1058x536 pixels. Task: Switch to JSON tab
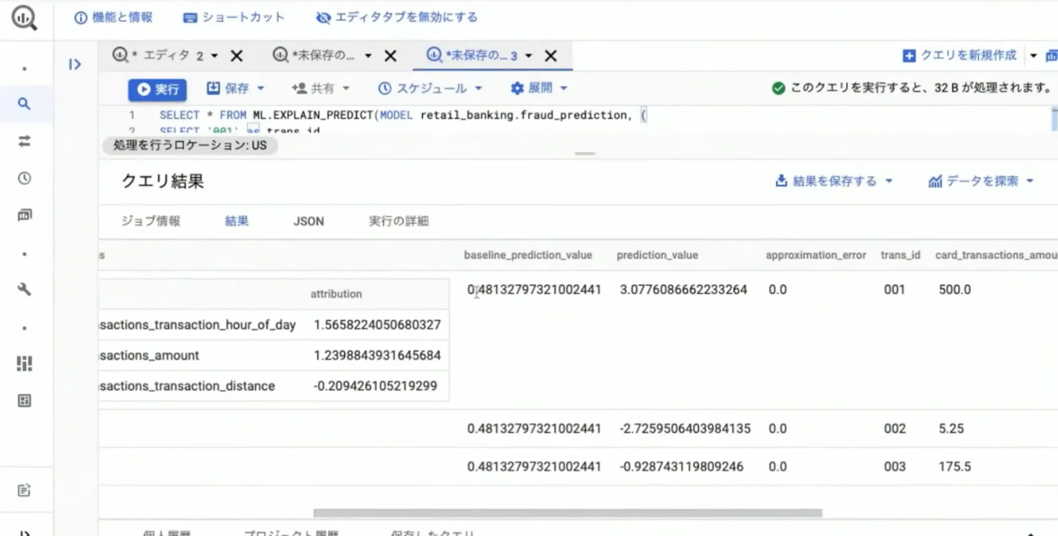click(309, 221)
